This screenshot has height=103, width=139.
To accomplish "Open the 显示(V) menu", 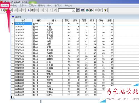I will (x=23, y=6).
